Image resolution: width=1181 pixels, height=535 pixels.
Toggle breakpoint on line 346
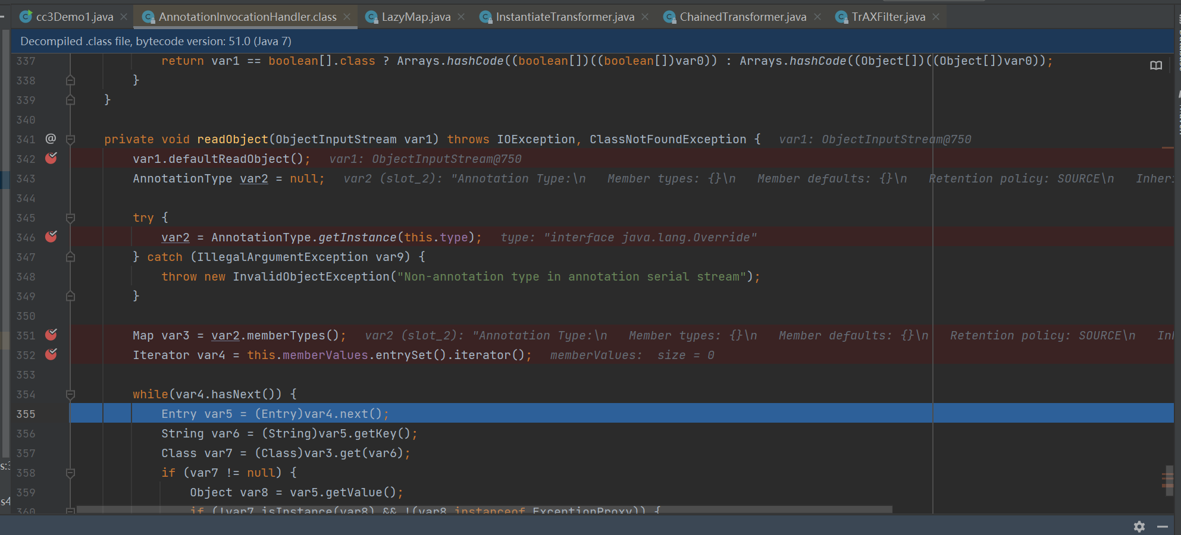[x=51, y=237]
